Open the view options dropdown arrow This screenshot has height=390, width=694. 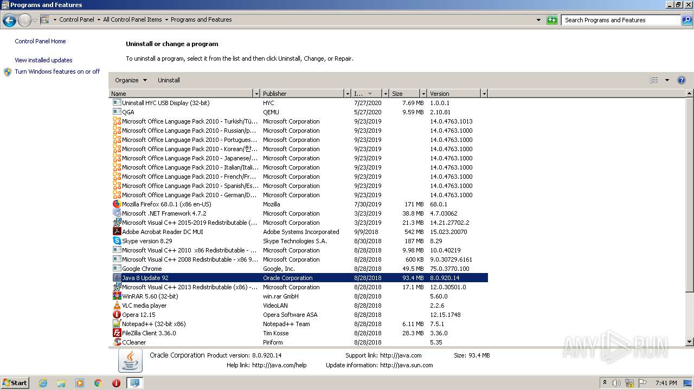(667, 80)
